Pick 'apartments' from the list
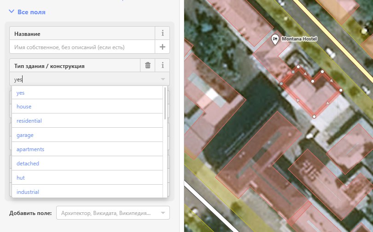The height and width of the screenshot is (232, 373). pyautogui.click(x=87, y=149)
